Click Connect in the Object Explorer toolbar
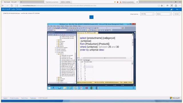The height and width of the screenshot is (103, 183). [51, 35]
